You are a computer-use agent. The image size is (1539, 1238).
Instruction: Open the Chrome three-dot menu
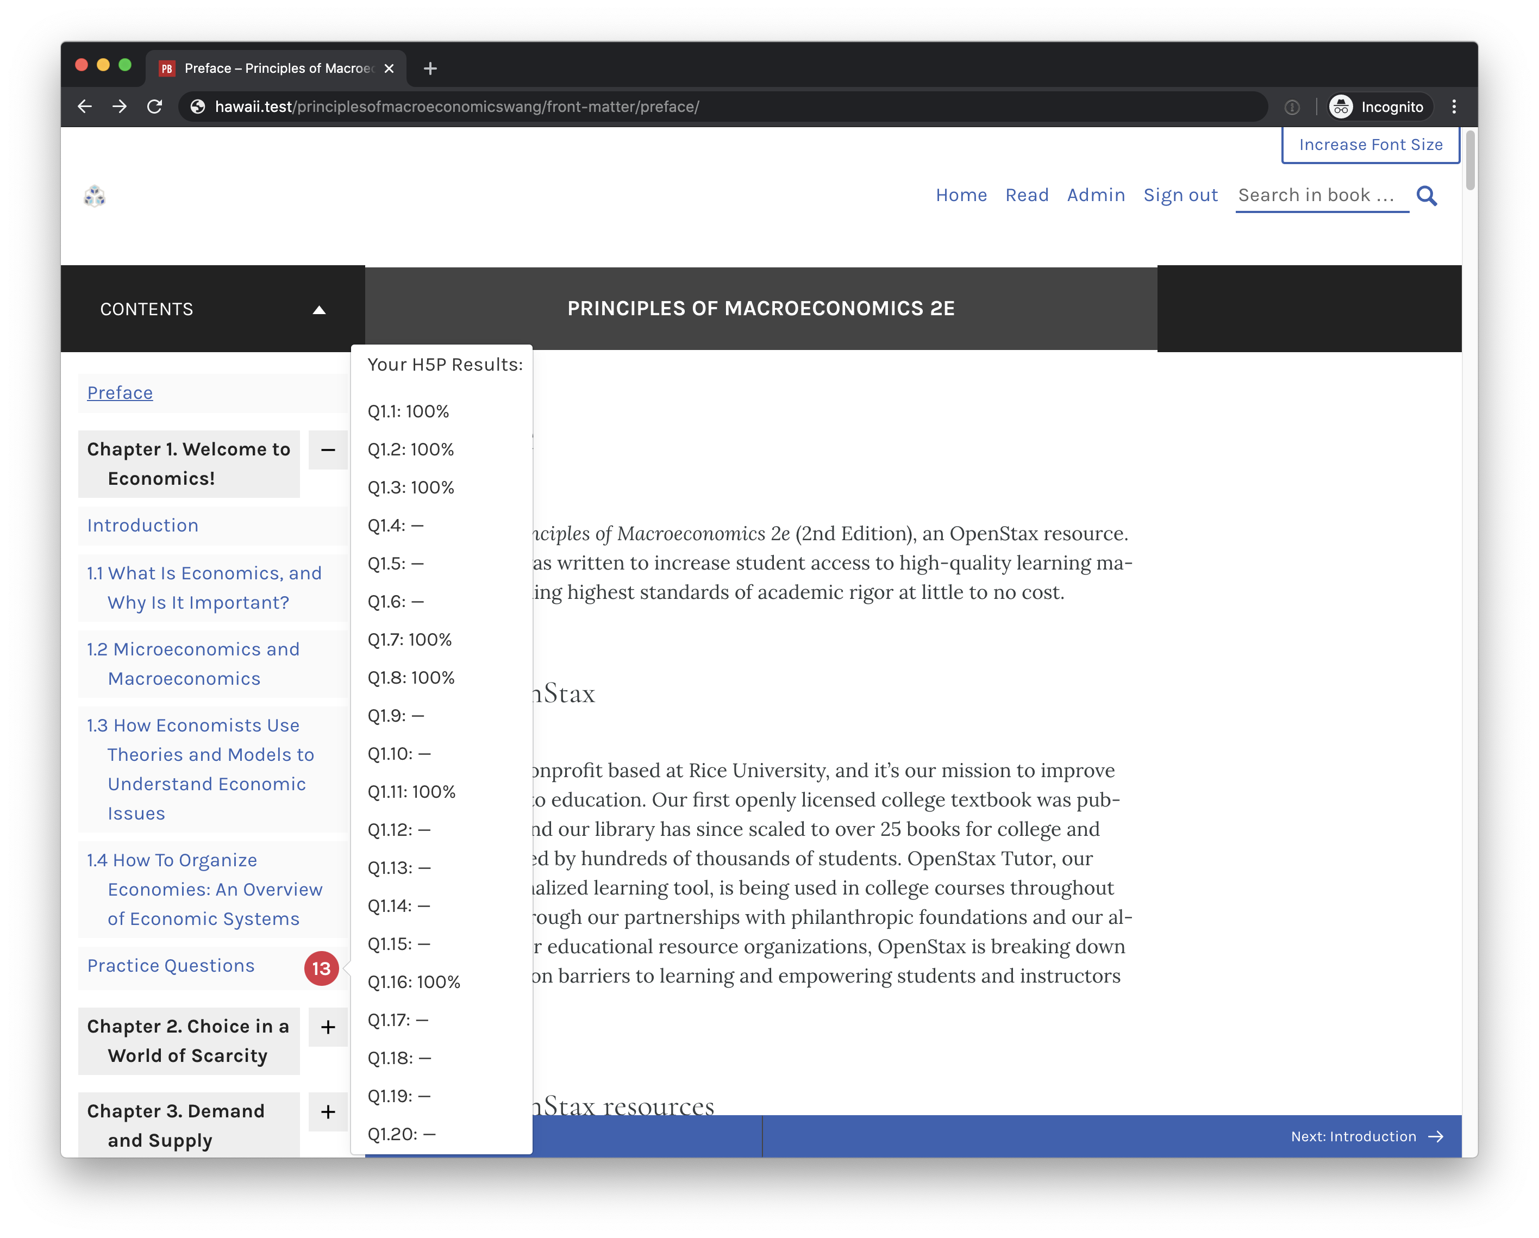point(1453,107)
